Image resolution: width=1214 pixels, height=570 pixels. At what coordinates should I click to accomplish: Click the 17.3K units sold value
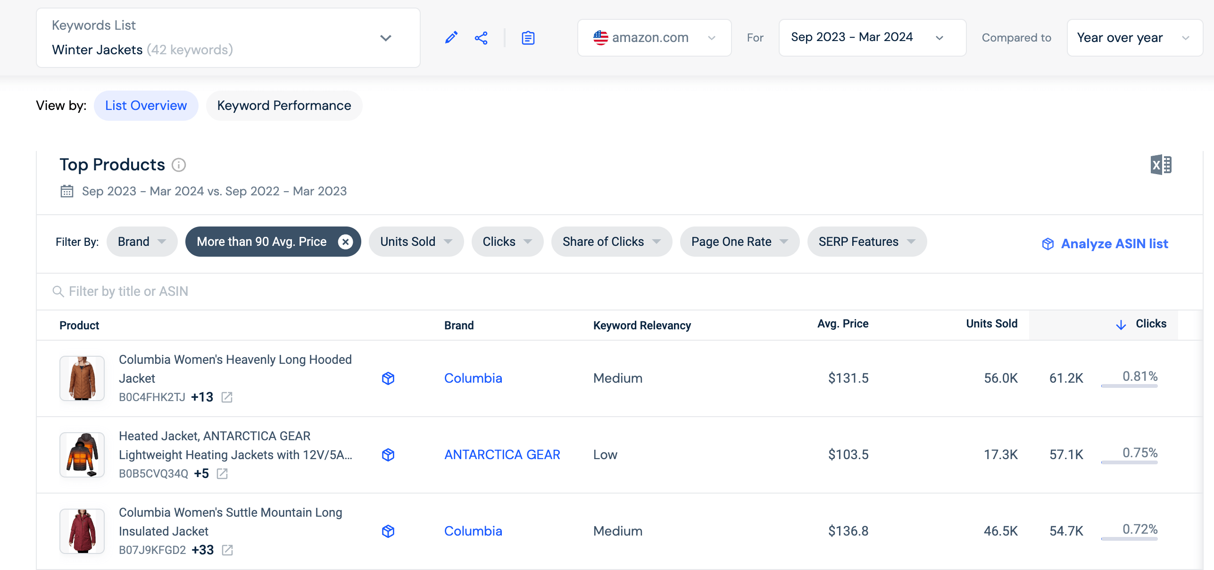pos(1001,455)
